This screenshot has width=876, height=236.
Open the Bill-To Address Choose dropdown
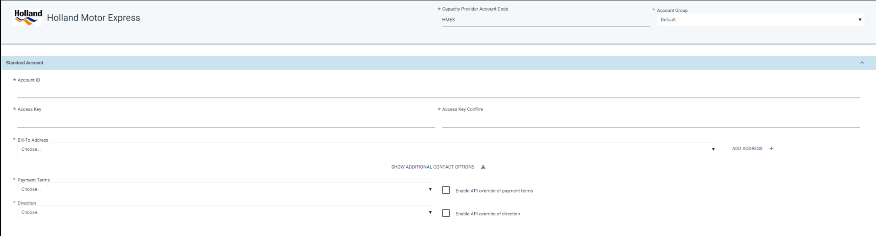point(367,149)
